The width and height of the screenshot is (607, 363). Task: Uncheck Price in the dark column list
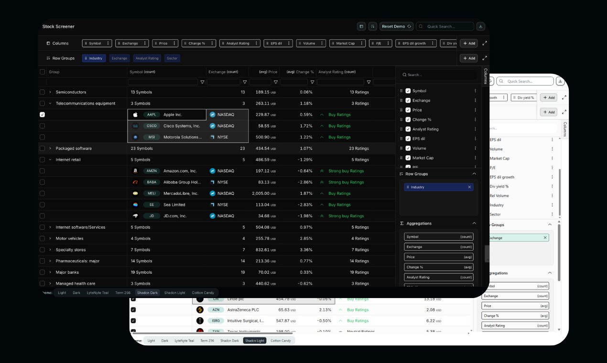408,110
